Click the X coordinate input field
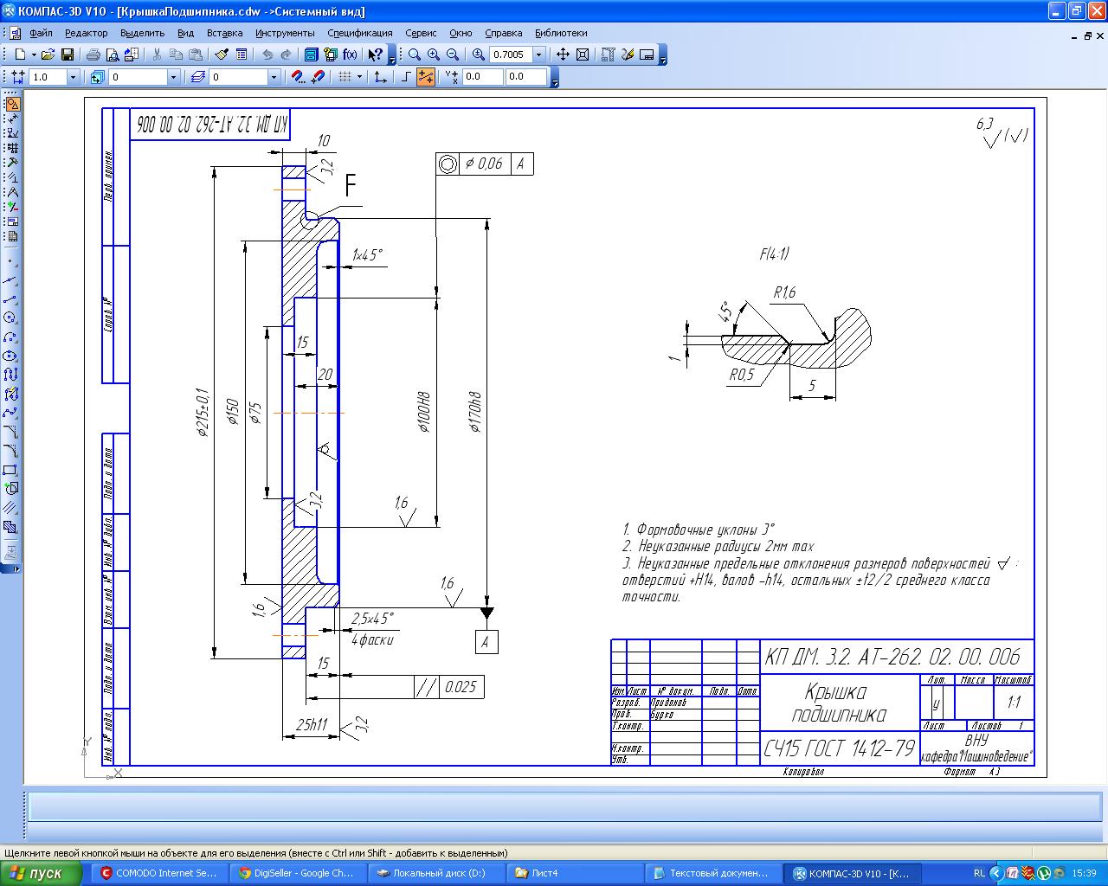Viewport: 1108px width, 886px height. tap(483, 77)
